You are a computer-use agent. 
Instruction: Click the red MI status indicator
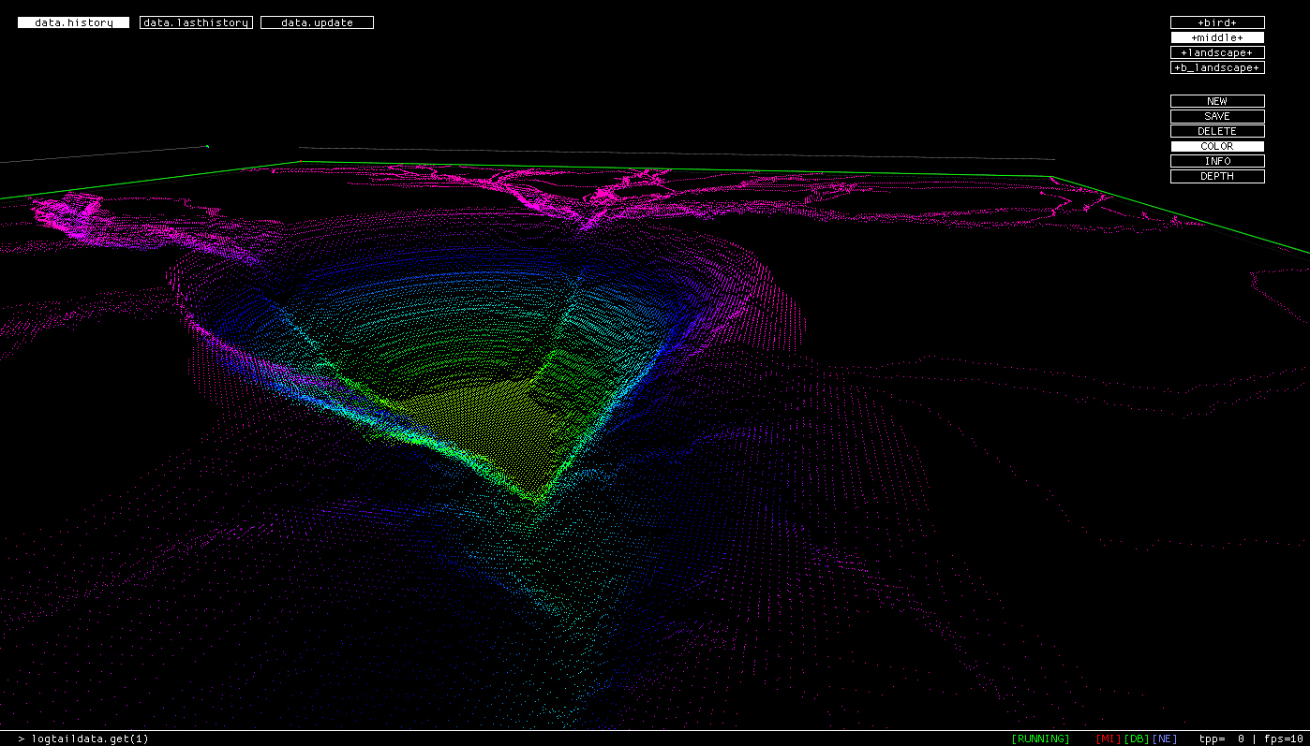coord(1109,739)
